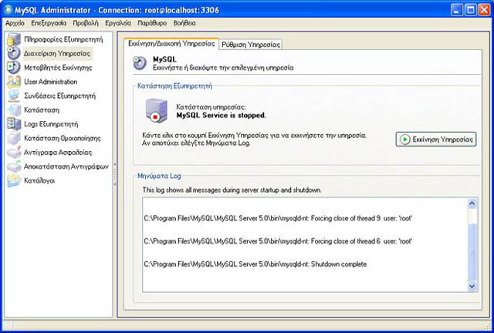Click the 'Shutdown complete' log line
494x333 pixels.
pos(255,264)
